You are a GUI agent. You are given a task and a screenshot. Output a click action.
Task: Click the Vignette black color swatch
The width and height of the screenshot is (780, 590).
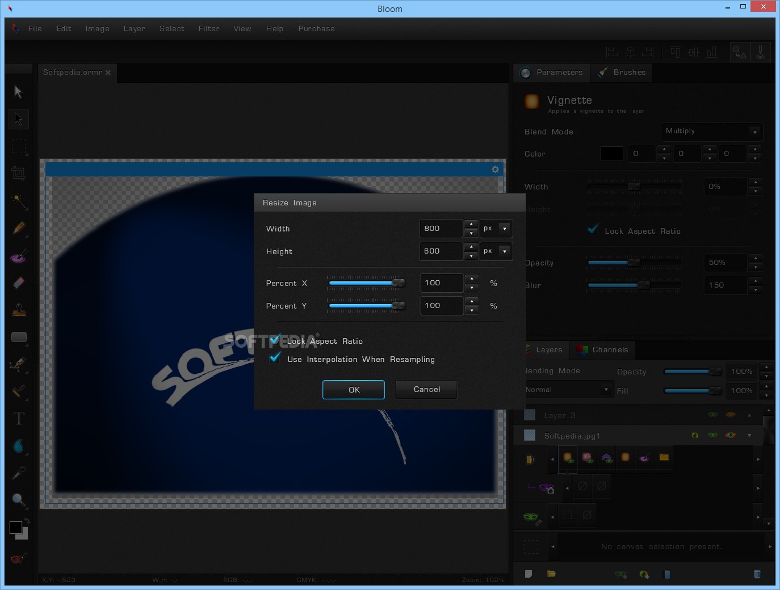(x=612, y=154)
